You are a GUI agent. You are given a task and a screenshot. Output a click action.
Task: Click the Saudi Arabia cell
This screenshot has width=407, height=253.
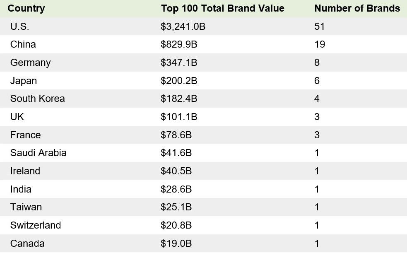tap(39, 153)
